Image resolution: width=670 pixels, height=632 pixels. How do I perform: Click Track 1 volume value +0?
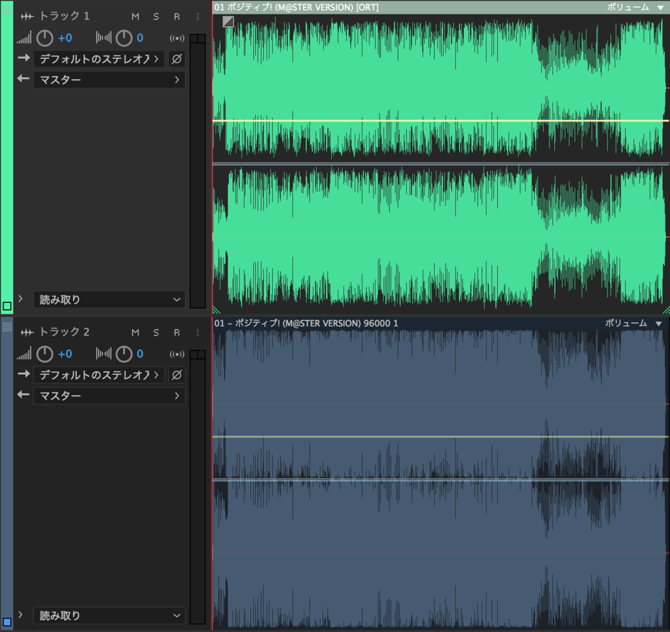point(65,38)
